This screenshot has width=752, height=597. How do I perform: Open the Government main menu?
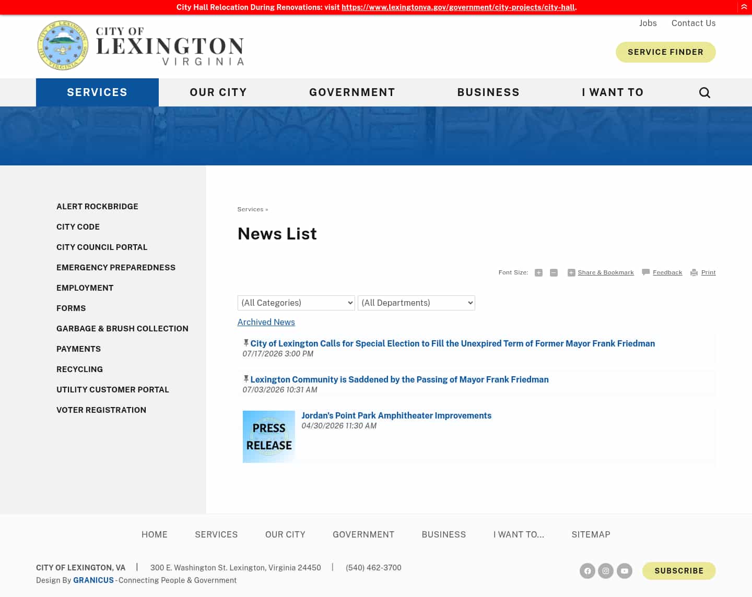352,92
